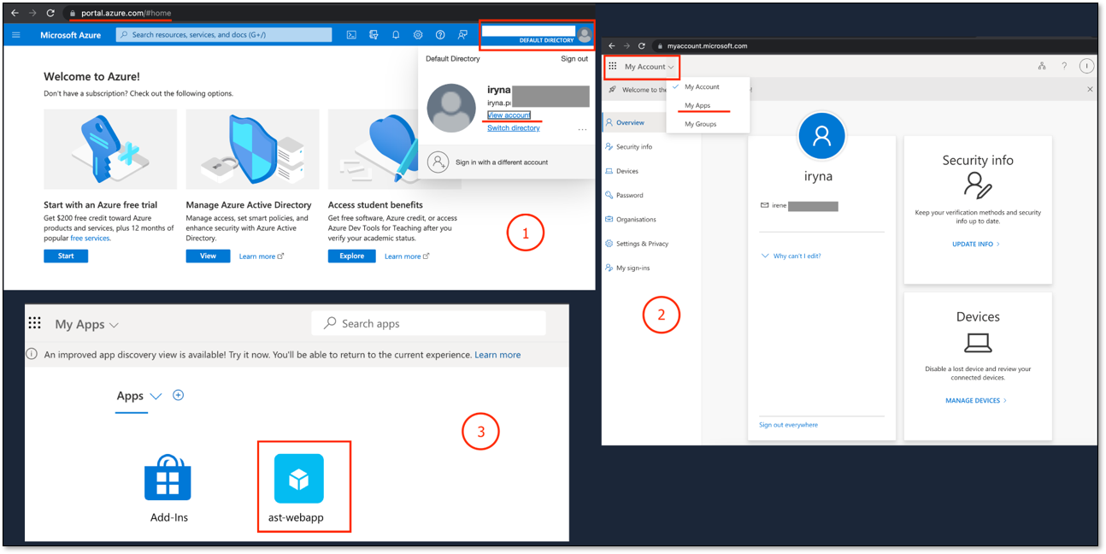Expand the Apps collection chevron
The width and height of the screenshot is (1106, 554).
click(156, 396)
